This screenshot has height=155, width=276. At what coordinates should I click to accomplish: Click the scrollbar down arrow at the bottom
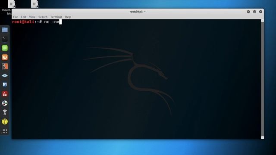263,138
